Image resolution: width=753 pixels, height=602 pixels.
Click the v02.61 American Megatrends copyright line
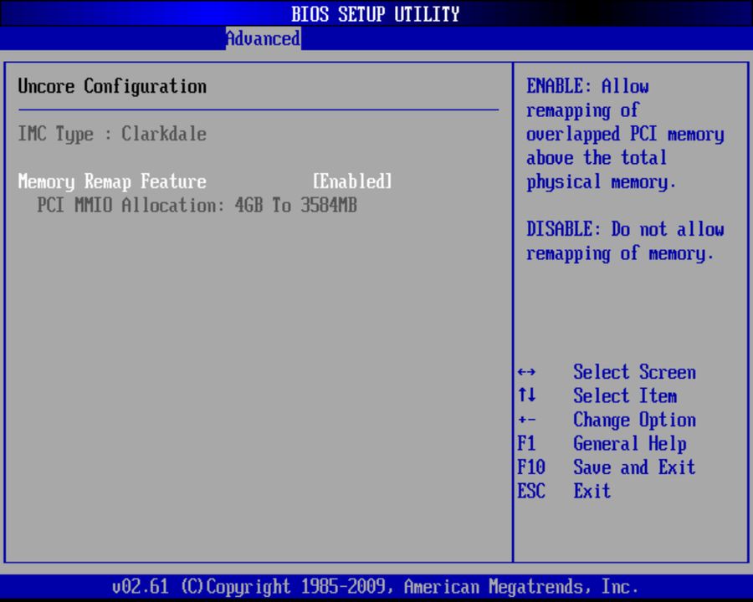(376, 587)
